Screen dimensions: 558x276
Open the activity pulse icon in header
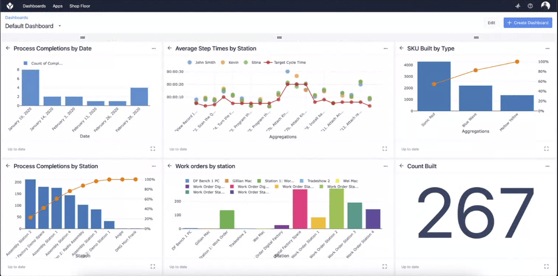(x=518, y=6)
